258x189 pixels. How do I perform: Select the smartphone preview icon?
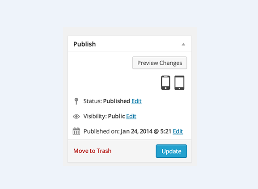[165, 83]
